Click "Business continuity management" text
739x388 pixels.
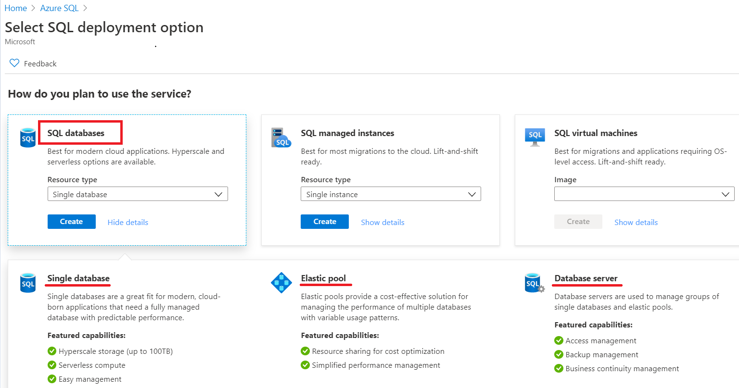coord(622,369)
